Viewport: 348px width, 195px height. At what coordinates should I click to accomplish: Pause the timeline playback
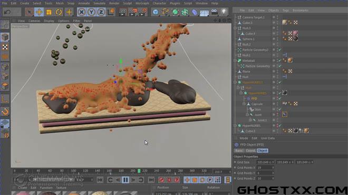pos(125,180)
